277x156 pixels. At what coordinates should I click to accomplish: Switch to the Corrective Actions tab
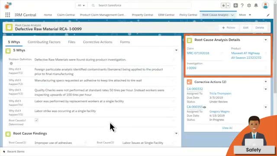(97, 42)
